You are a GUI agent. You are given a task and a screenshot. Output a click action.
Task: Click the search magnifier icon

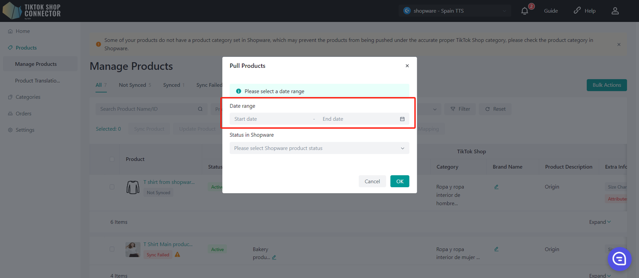point(200,109)
